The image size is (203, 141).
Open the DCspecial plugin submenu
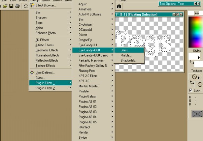(93, 30)
